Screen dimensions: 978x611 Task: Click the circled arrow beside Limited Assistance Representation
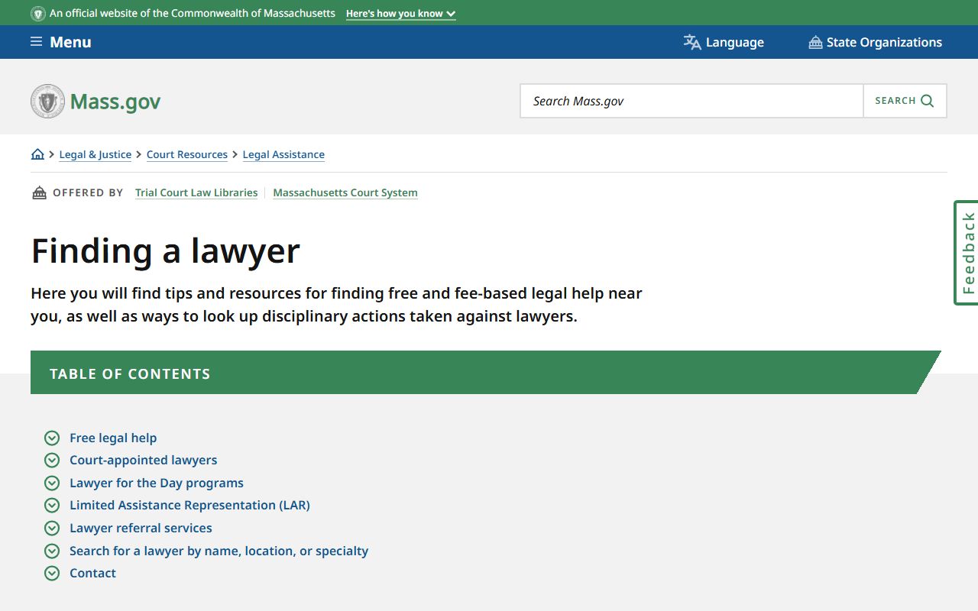[x=52, y=505]
